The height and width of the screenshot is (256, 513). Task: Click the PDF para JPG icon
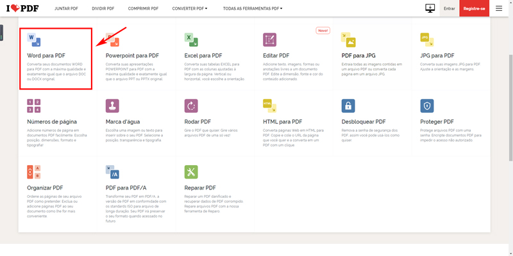348,40
